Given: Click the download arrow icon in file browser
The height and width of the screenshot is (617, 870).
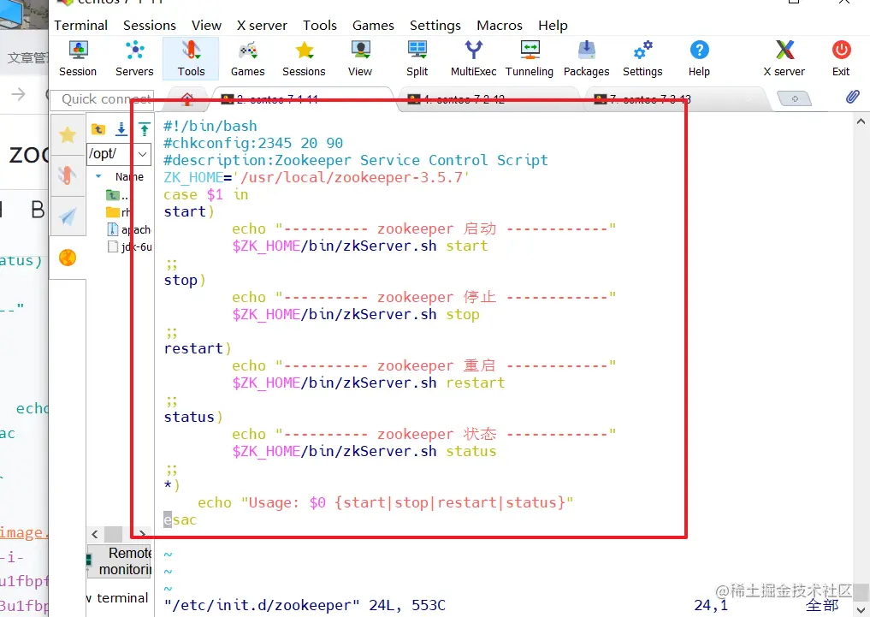Looking at the screenshot, I should [121, 129].
